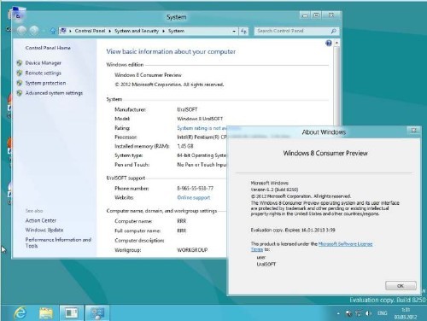Click the Control Panel breadcrumb
Viewport: 427px width, 321px height.
point(90,31)
